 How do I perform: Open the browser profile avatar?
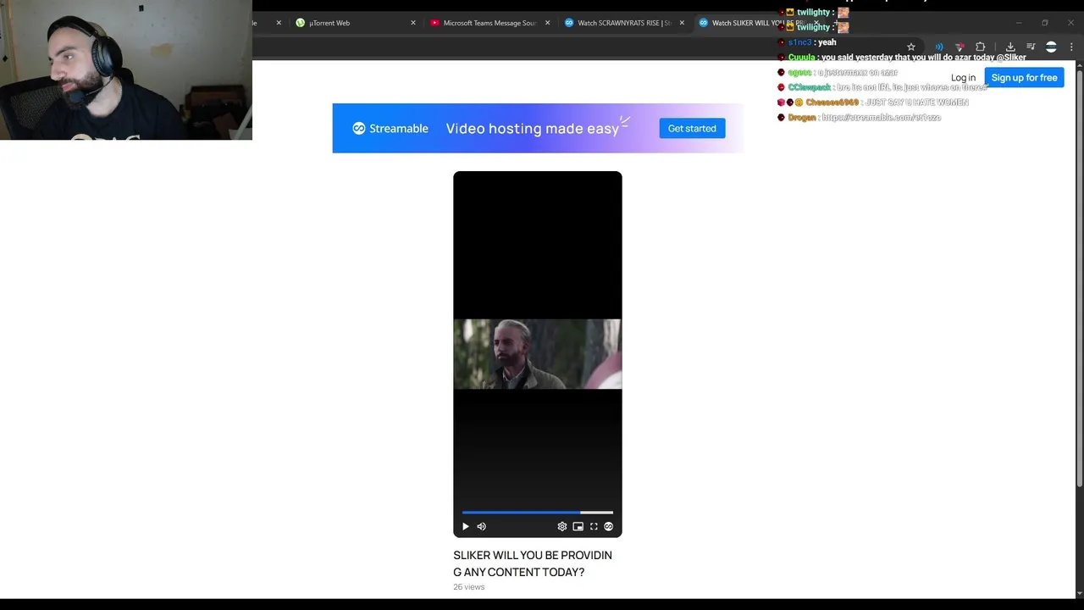pos(1051,47)
